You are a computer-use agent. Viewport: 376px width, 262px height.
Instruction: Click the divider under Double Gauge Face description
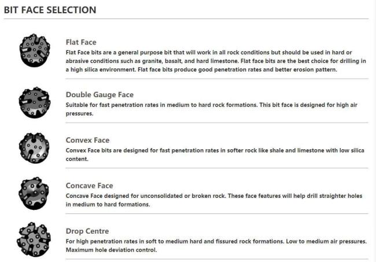point(214,123)
